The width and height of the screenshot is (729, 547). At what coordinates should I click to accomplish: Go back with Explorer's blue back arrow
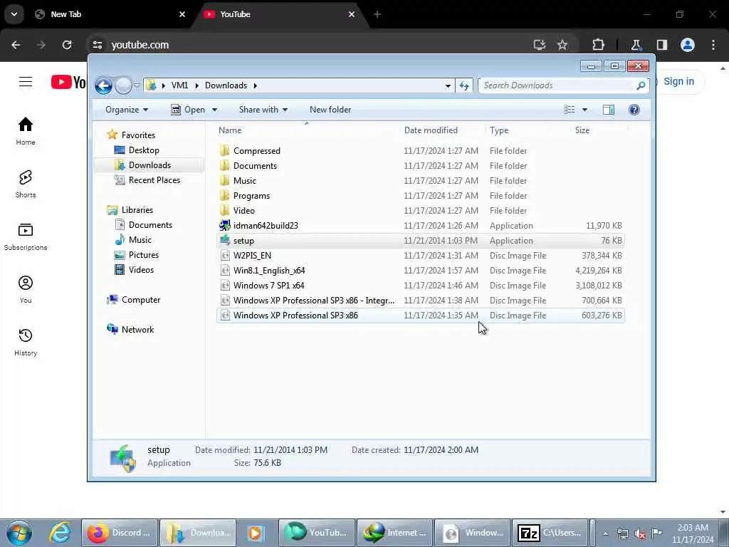[x=103, y=85]
